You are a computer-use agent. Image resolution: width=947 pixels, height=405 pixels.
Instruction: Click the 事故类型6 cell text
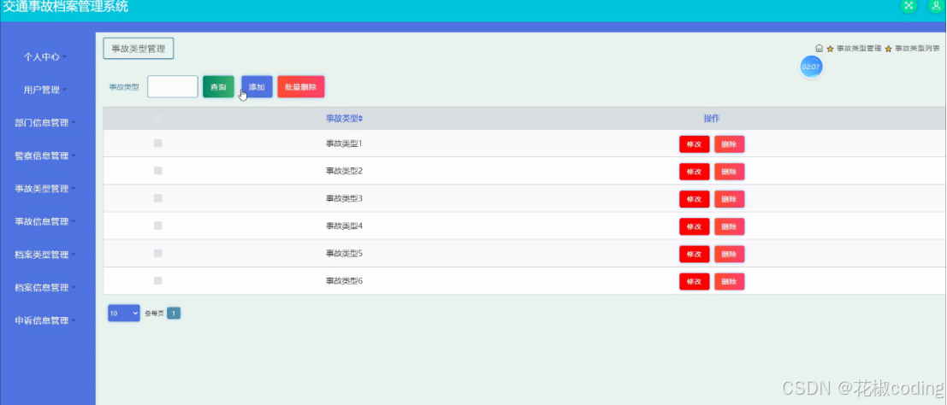[344, 280]
